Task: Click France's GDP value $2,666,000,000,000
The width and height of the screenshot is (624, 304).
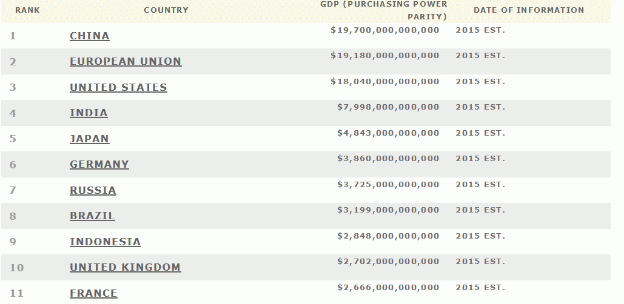Action: point(388,287)
